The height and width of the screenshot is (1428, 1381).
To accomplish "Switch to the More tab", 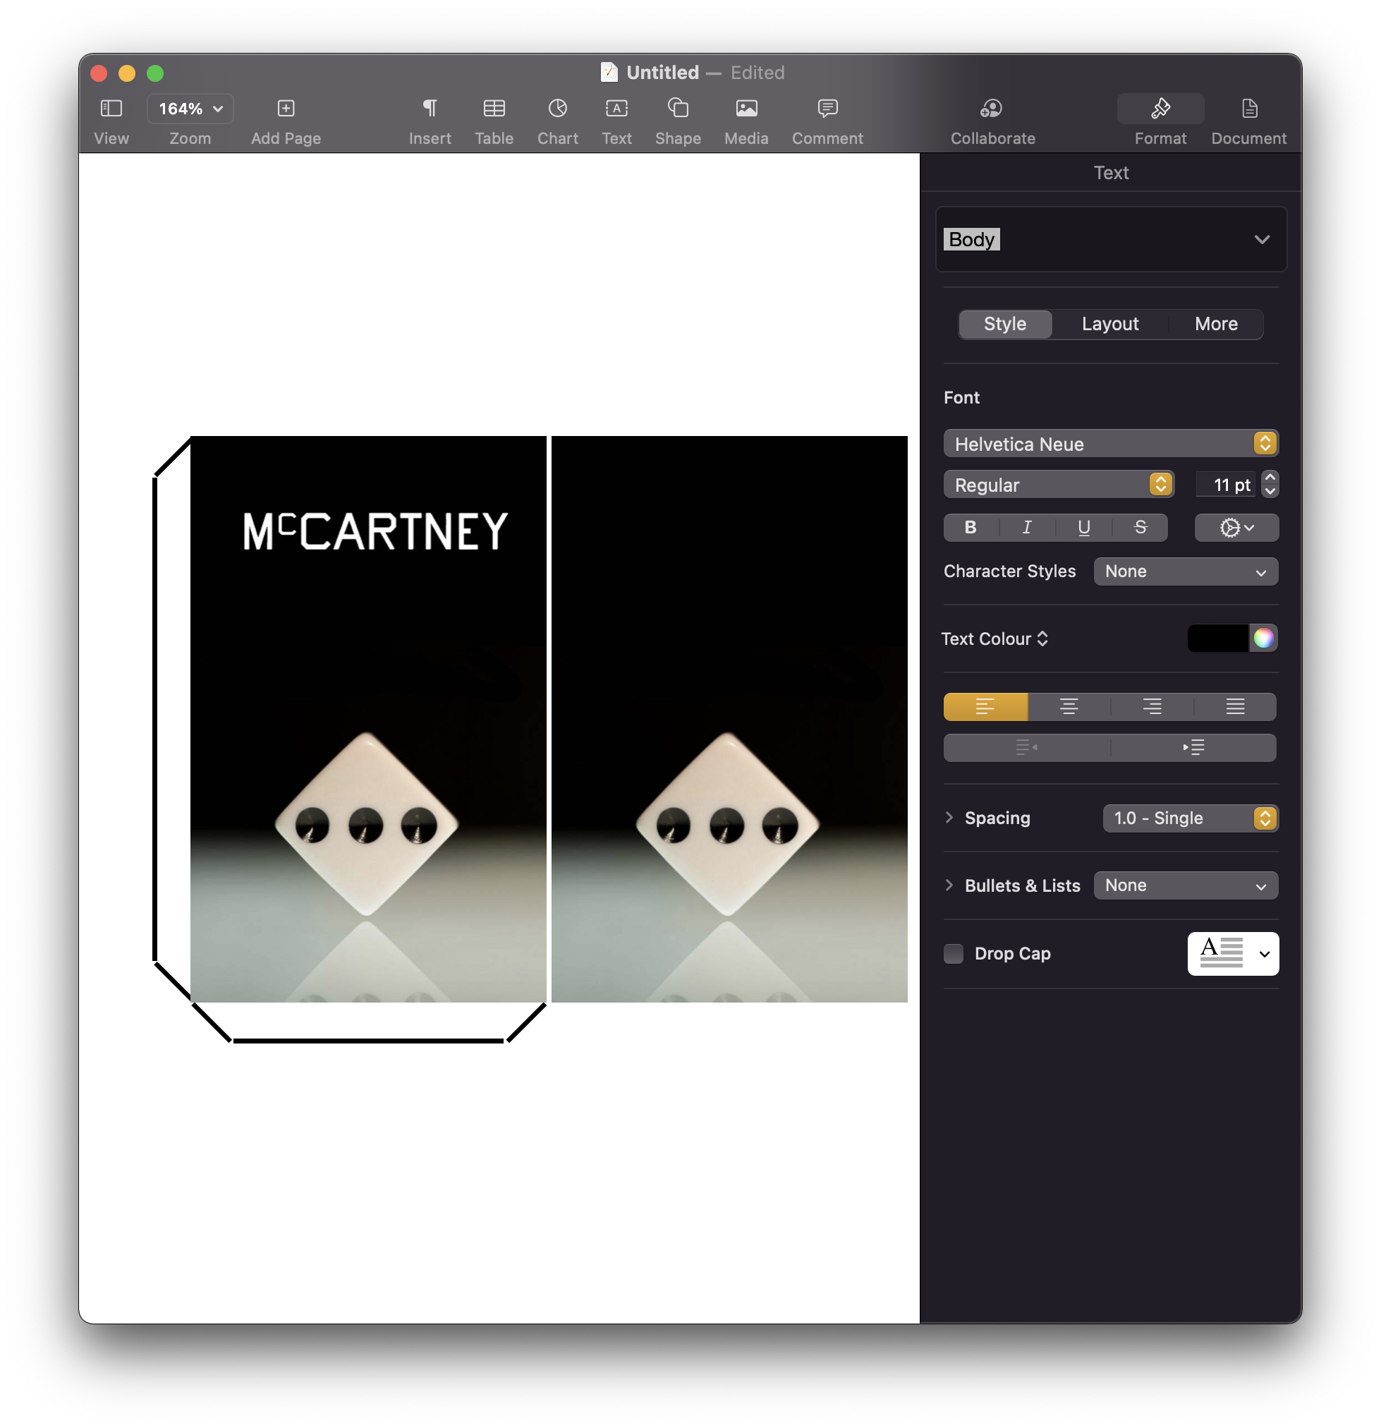I will point(1215,323).
